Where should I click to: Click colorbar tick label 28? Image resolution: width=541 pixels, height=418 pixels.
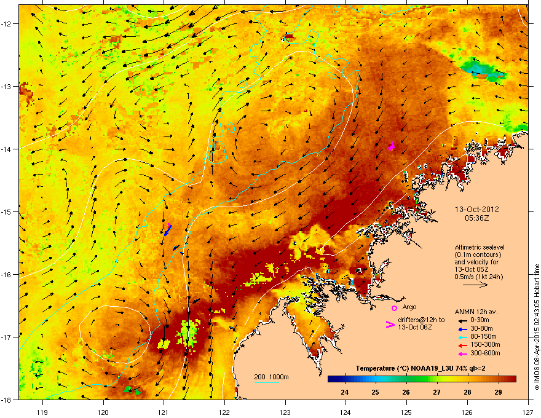tap(467, 392)
